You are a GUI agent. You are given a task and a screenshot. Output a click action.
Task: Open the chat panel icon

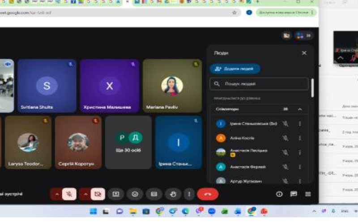(x=294, y=194)
